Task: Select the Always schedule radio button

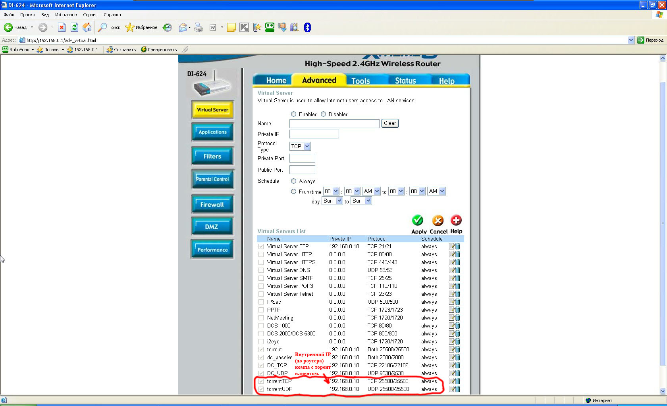Action: click(x=293, y=181)
